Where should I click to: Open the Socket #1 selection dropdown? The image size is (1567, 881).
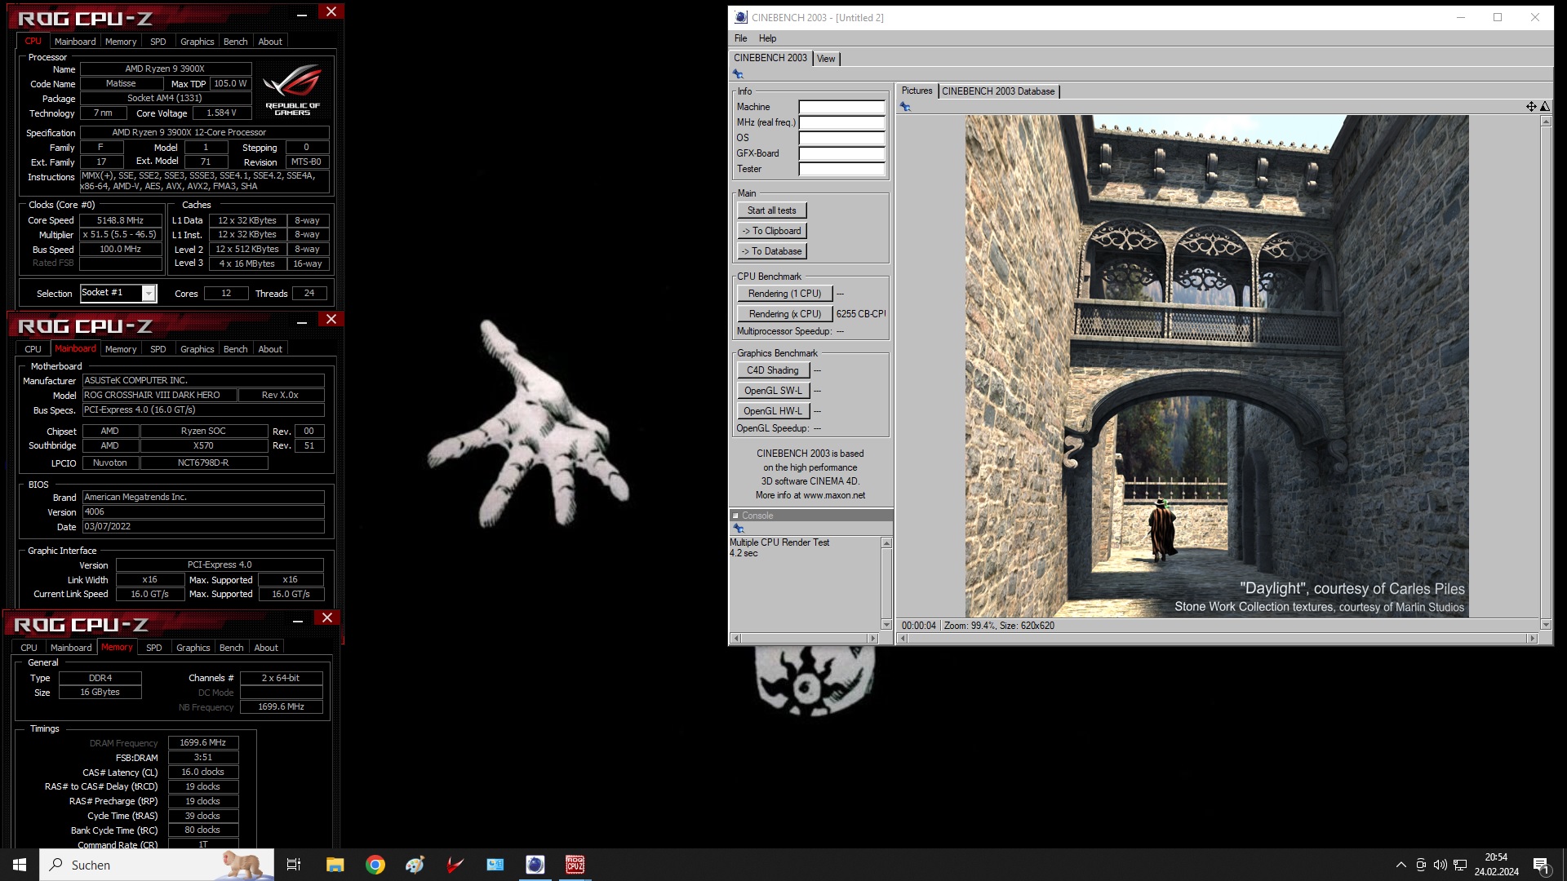pos(149,293)
